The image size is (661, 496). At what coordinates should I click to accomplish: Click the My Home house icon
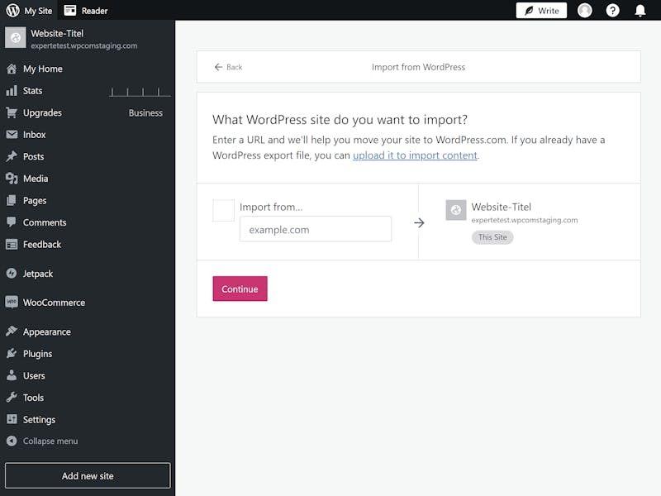(12, 69)
